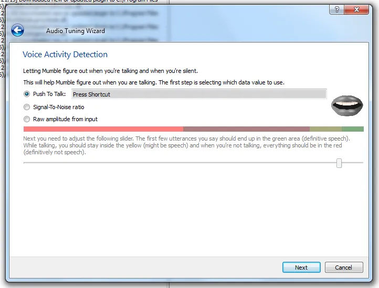Click the Press Shortcut input field
Viewport: 379px width, 288px height.
pyautogui.click(x=199, y=94)
